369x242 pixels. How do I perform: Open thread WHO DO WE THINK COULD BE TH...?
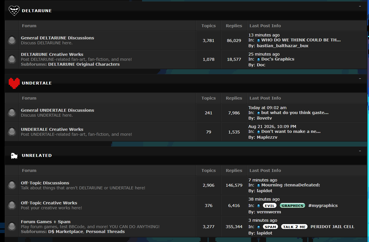pyautogui.click(x=301, y=40)
